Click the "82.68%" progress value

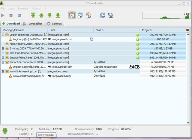126,129
